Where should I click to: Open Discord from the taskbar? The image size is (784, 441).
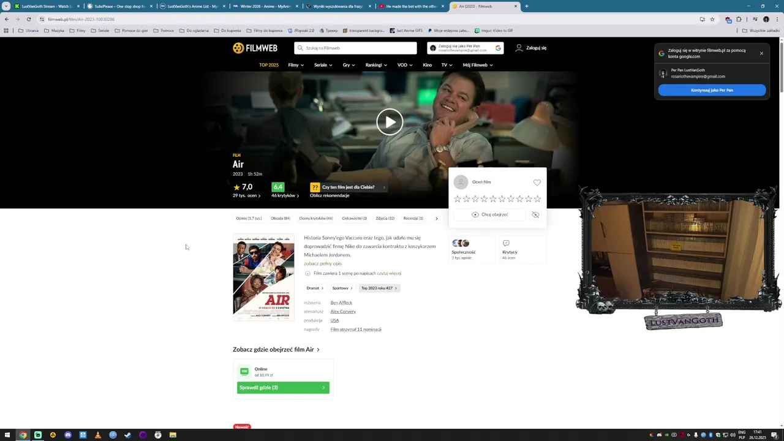pyautogui.click(x=67, y=435)
